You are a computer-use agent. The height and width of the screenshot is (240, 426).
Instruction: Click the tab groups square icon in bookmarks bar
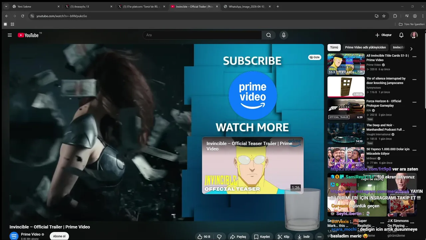tap(5, 24)
